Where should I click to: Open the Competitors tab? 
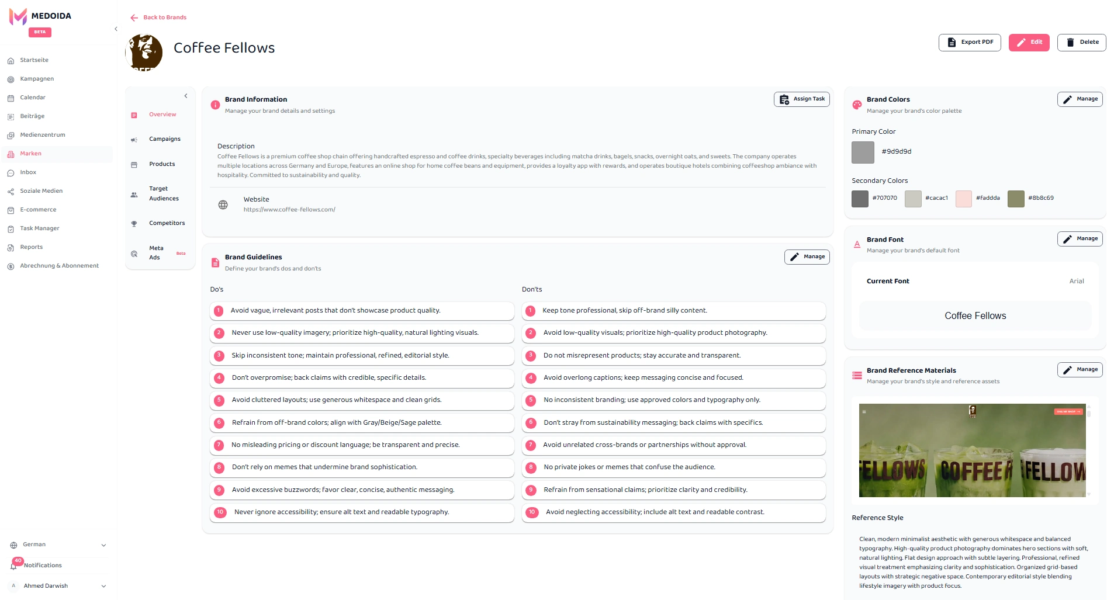pyautogui.click(x=160, y=223)
